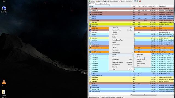Click the find window and thread icon
Viewport: 175px width, 98px height.
click(x=138, y=1)
